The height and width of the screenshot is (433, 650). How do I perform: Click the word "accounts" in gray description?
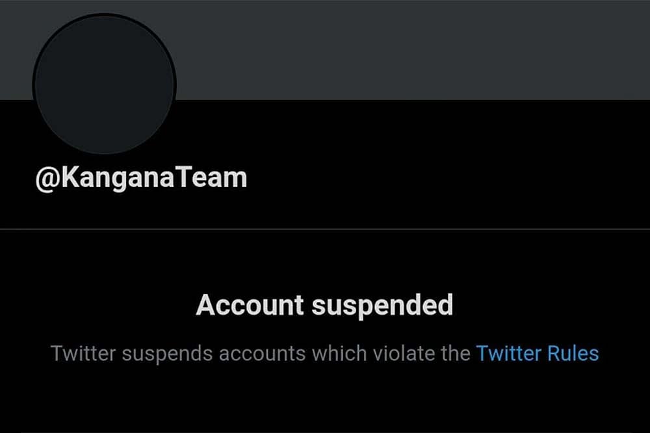pyautogui.click(x=263, y=354)
